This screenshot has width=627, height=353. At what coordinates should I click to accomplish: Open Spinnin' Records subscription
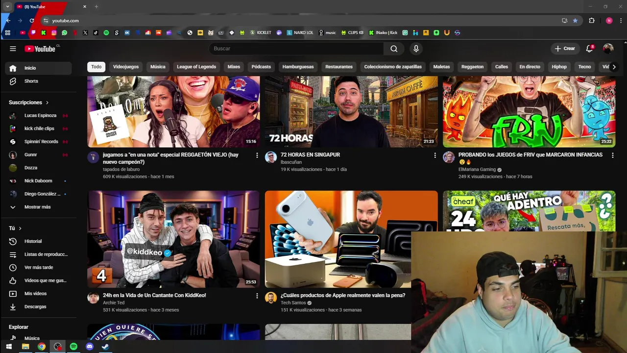coord(38,142)
